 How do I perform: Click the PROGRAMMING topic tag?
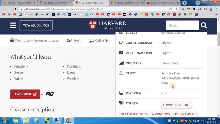[x=186, y=114]
